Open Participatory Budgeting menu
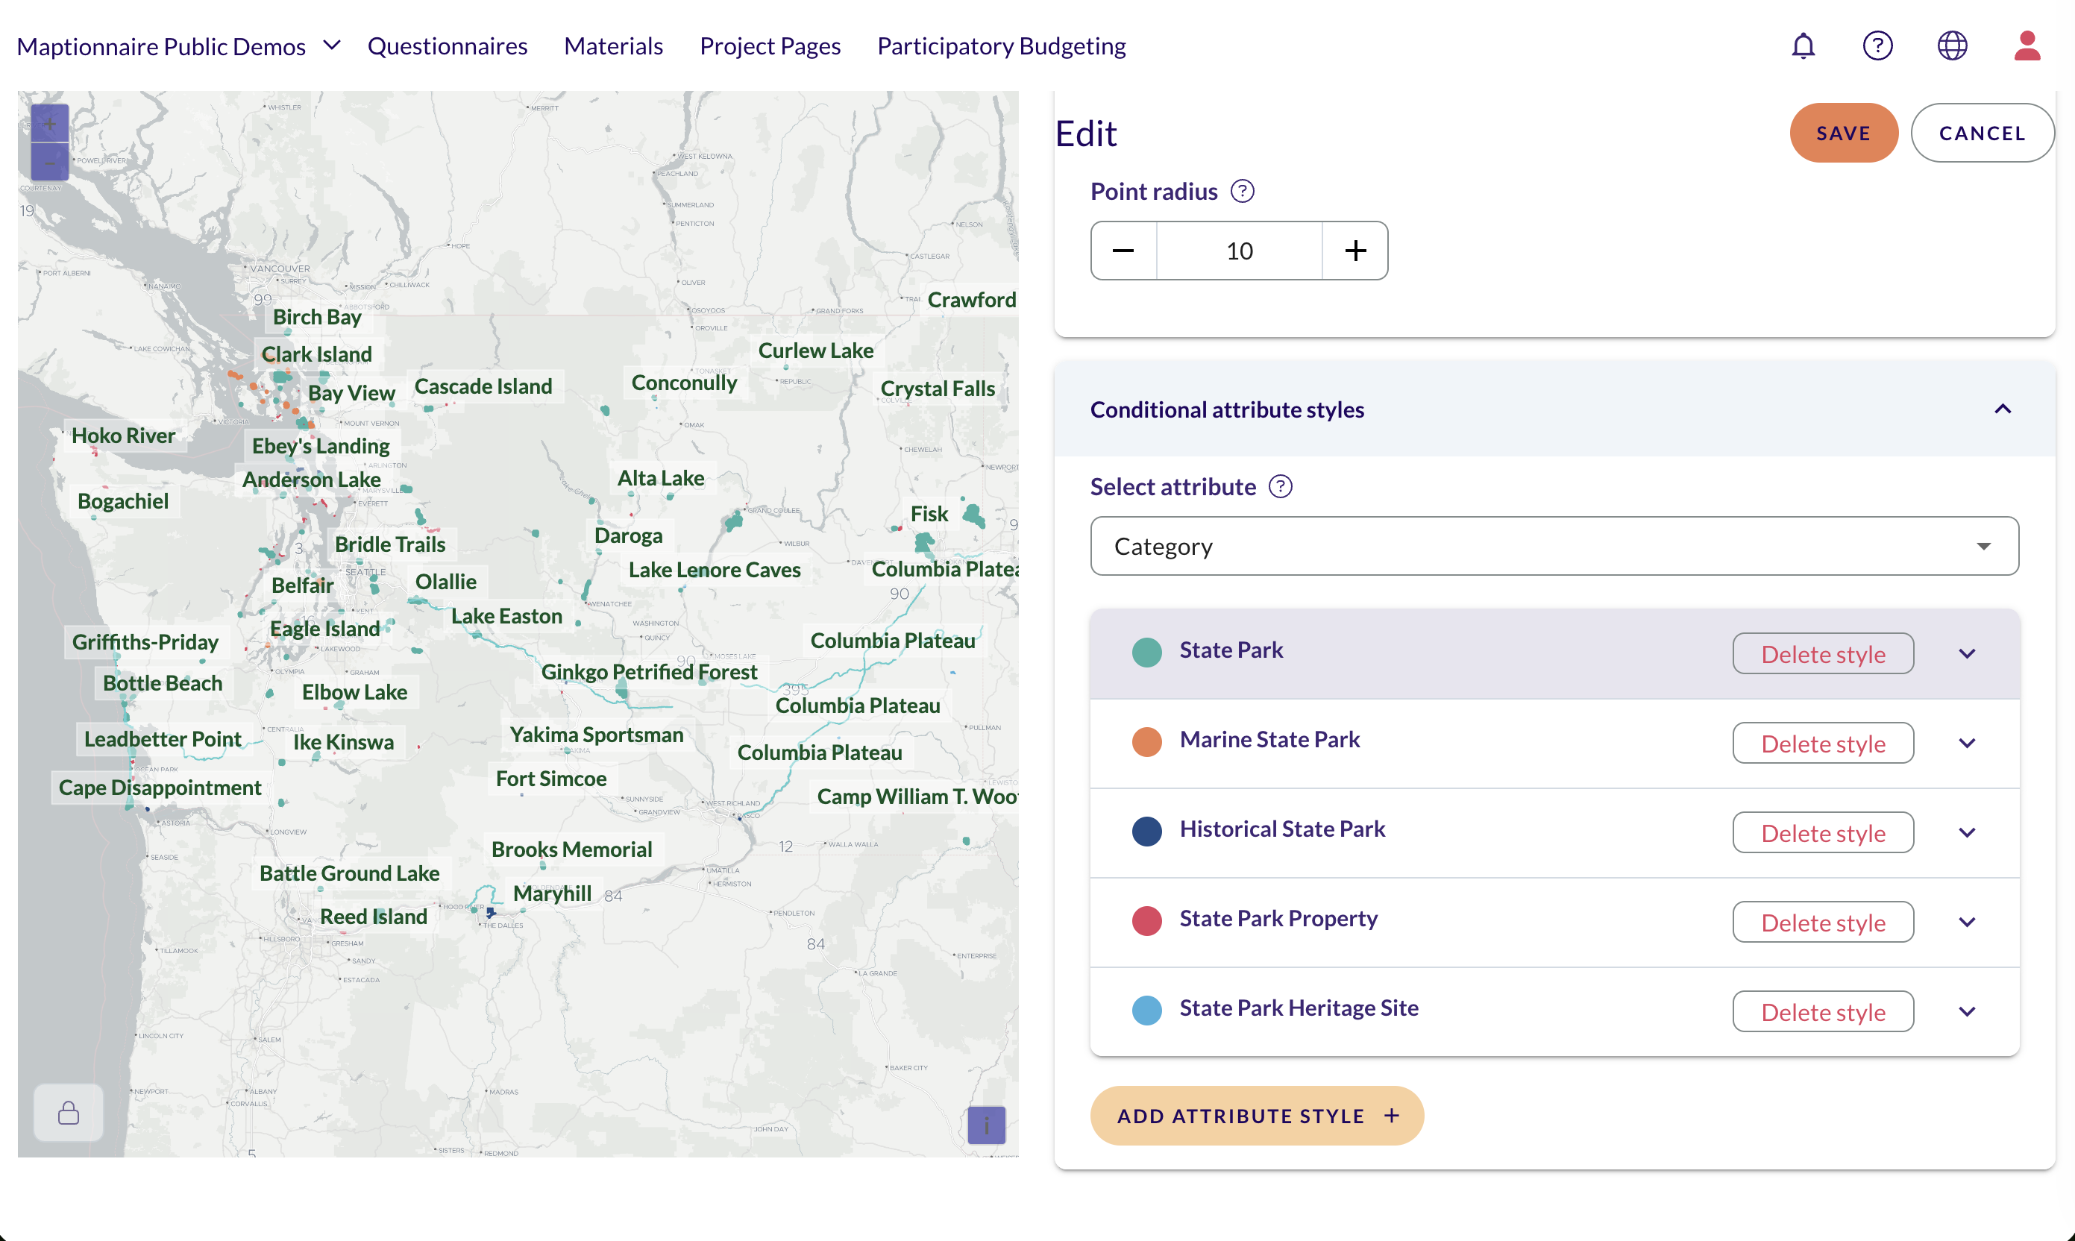2075x1241 pixels. tap(1001, 46)
